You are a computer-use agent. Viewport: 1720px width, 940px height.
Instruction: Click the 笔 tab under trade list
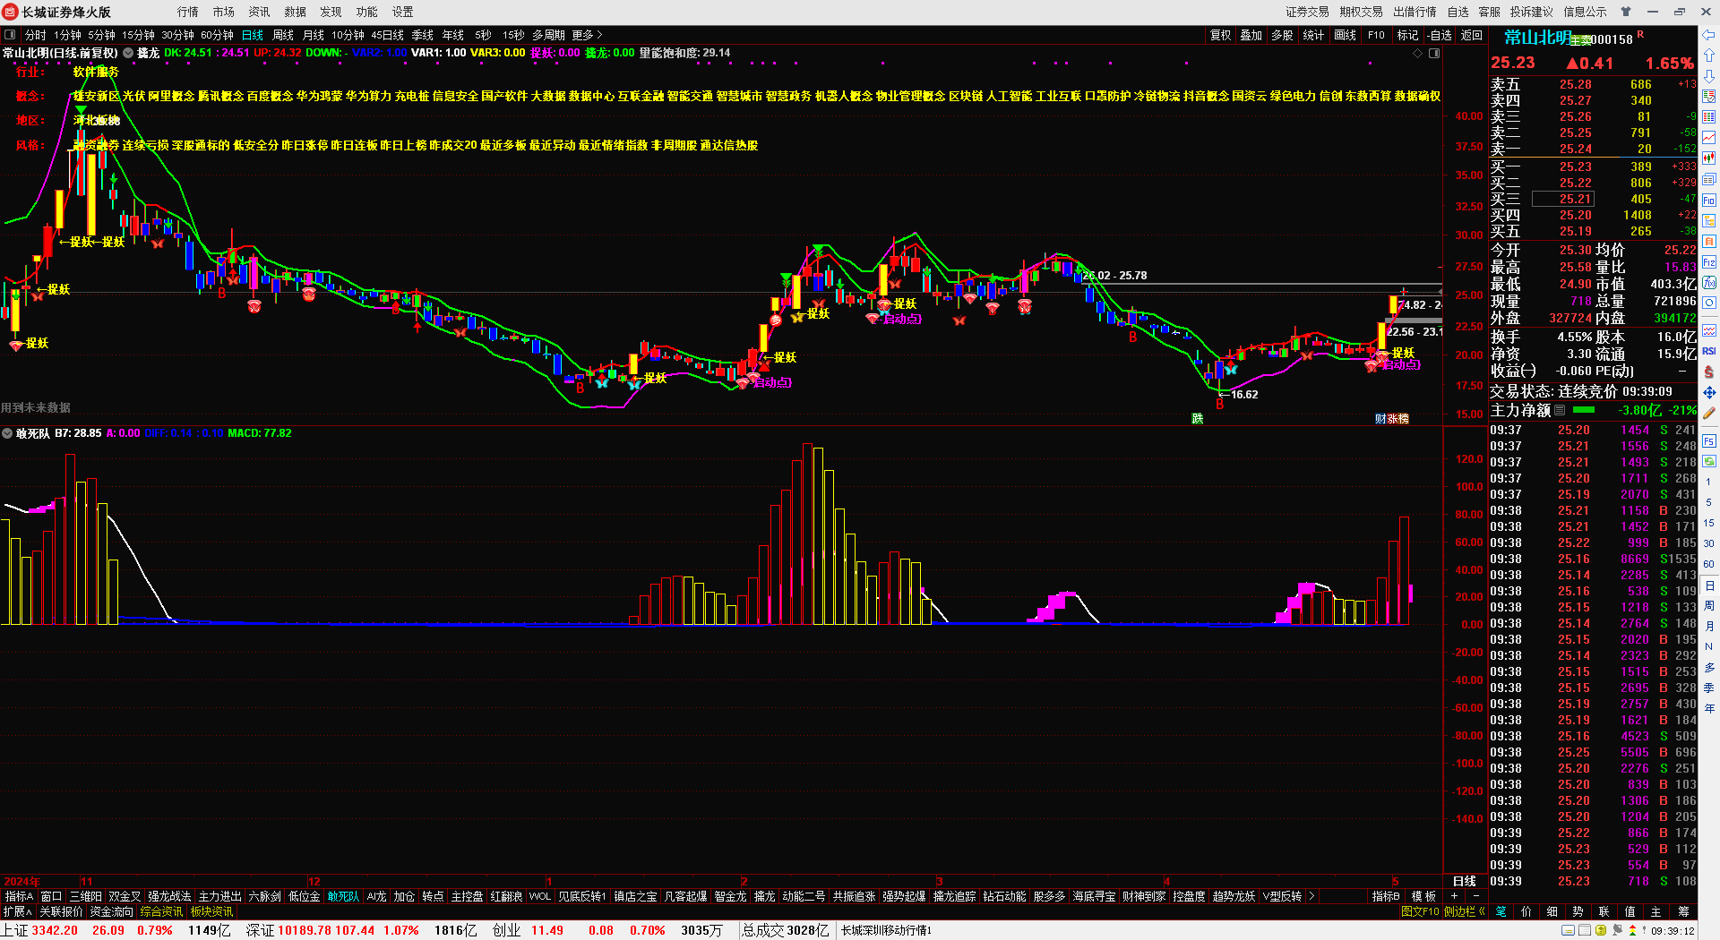click(1501, 911)
